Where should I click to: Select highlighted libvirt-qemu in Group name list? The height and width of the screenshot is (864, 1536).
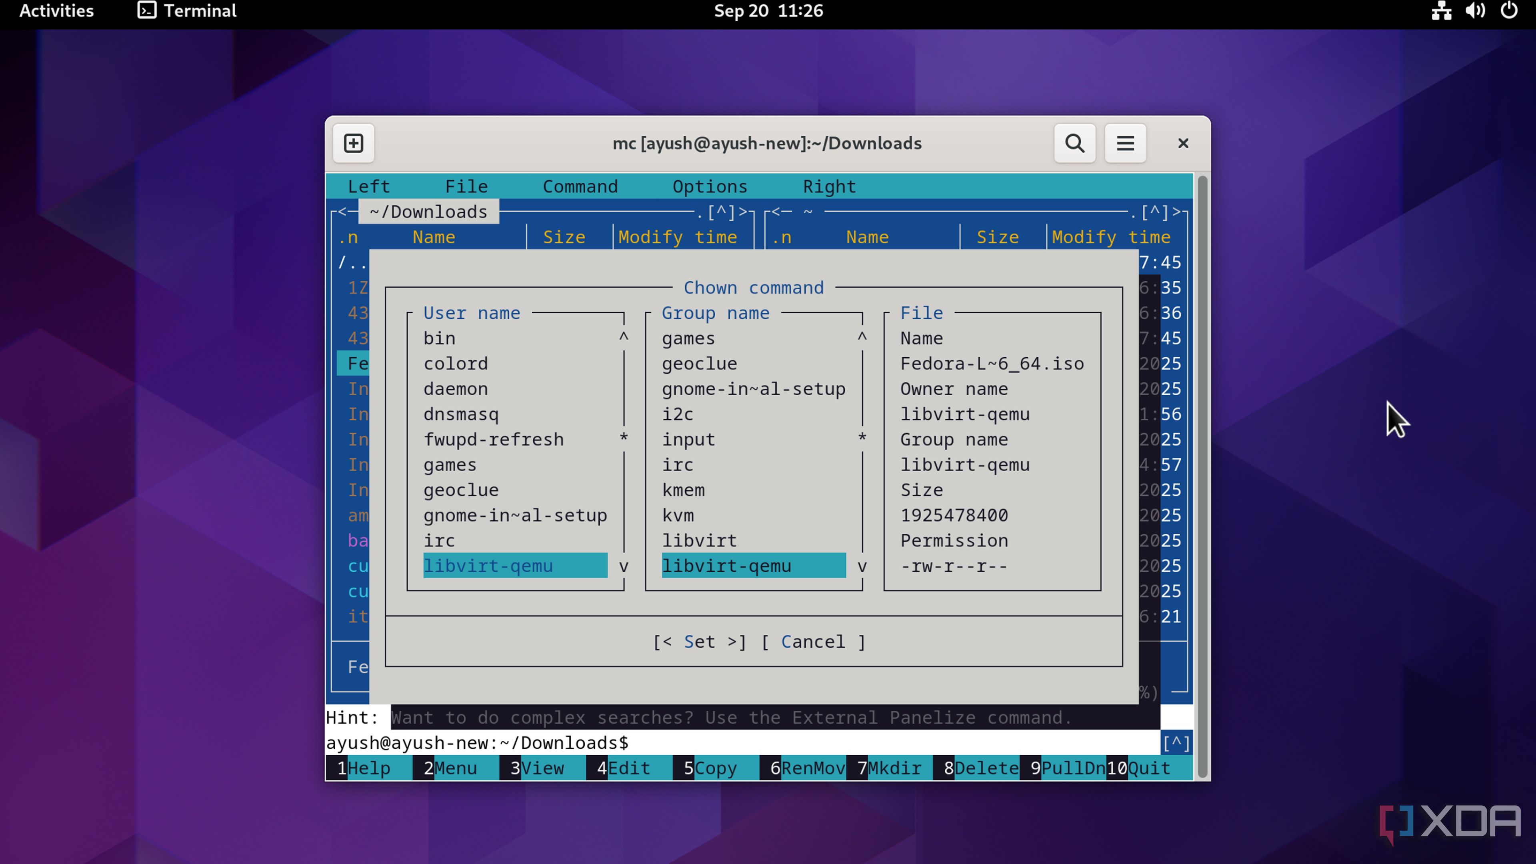[754, 566]
